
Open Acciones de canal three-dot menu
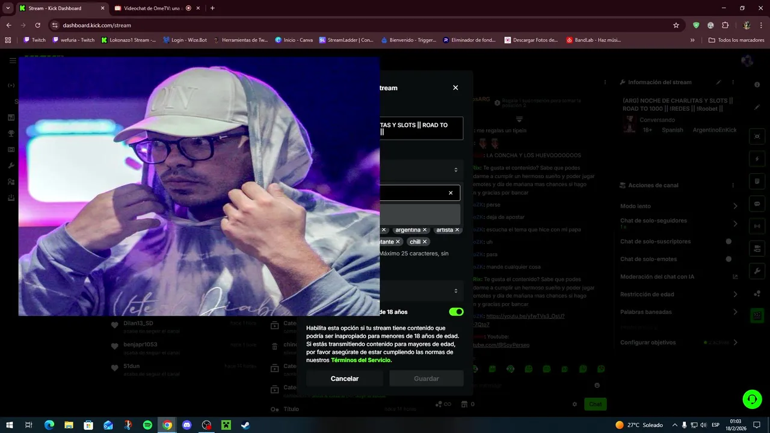coord(733,185)
